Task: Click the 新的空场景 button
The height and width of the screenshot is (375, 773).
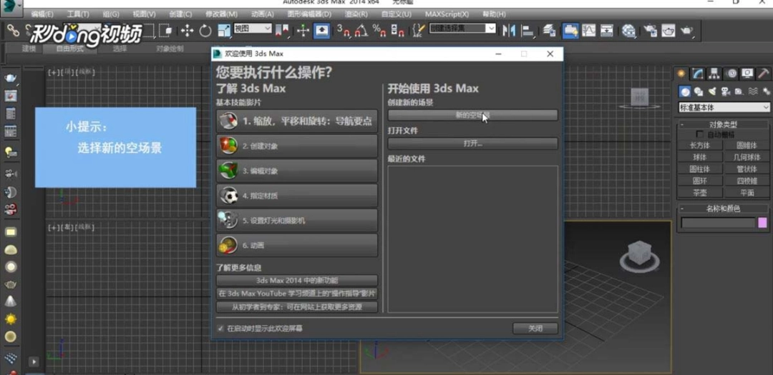Action: tap(473, 115)
